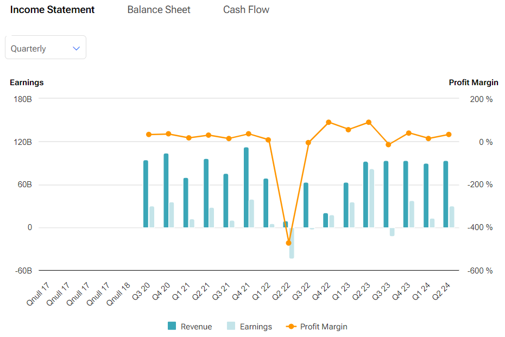This screenshot has width=505, height=337.
Task: Select the Q2 21 revenue bar
Action: pos(206,193)
